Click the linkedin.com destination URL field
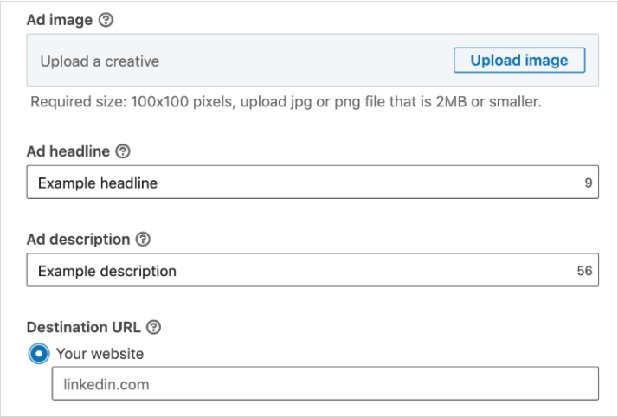 click(x=325, y=384)
